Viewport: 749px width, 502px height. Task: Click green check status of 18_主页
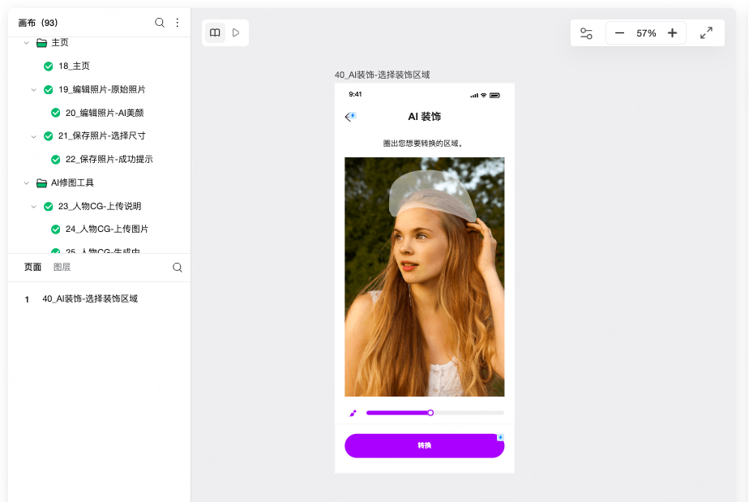coord(49,66)
